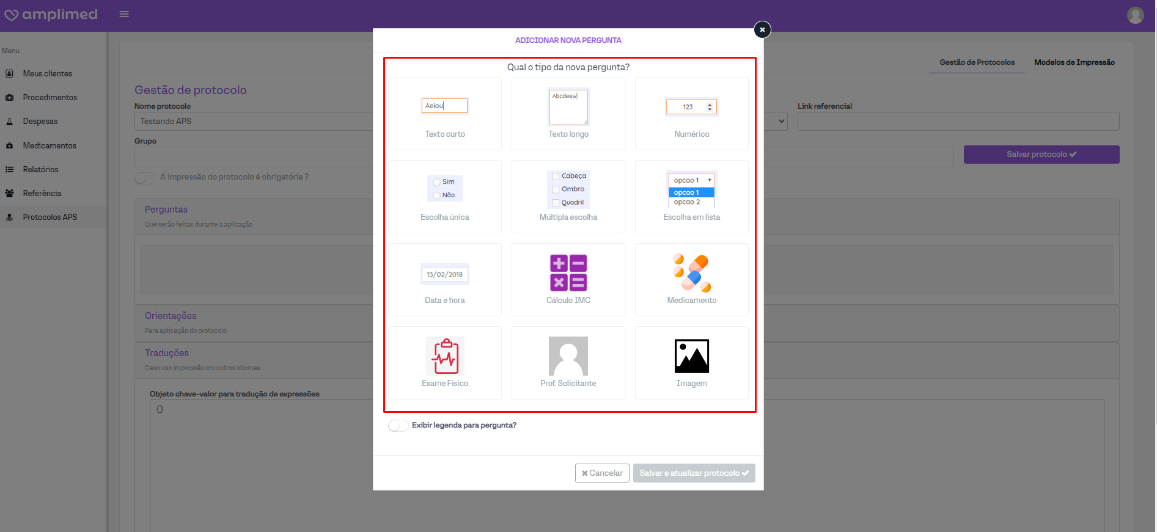Pick the Exame Físico clipboard icon

click(445, 356)
